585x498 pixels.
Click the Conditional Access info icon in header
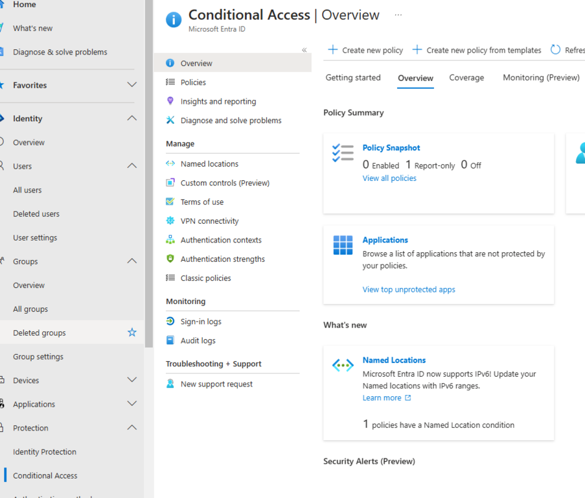pos(174,19)
